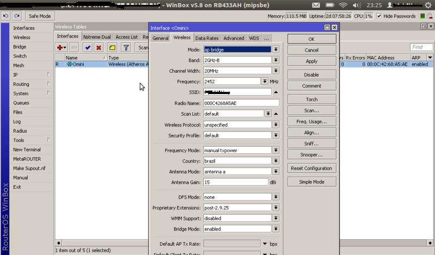Click the Snooper button
The image size is (435, 255).
(x=312, y=155)
